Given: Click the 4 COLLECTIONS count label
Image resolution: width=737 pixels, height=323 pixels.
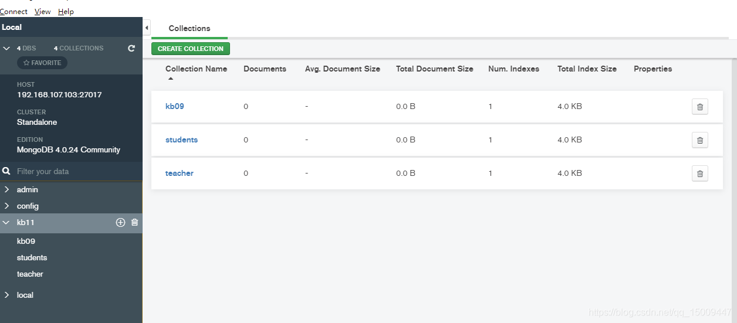Looking at the screenshot, I should tap(79, 48).
